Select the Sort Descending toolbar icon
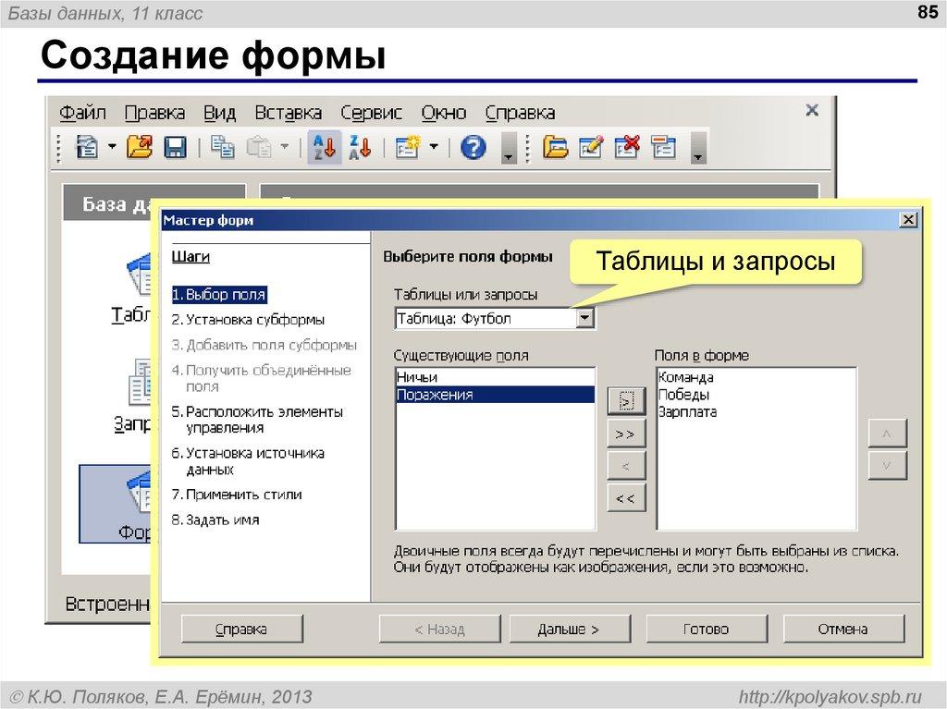 point(360,146)
